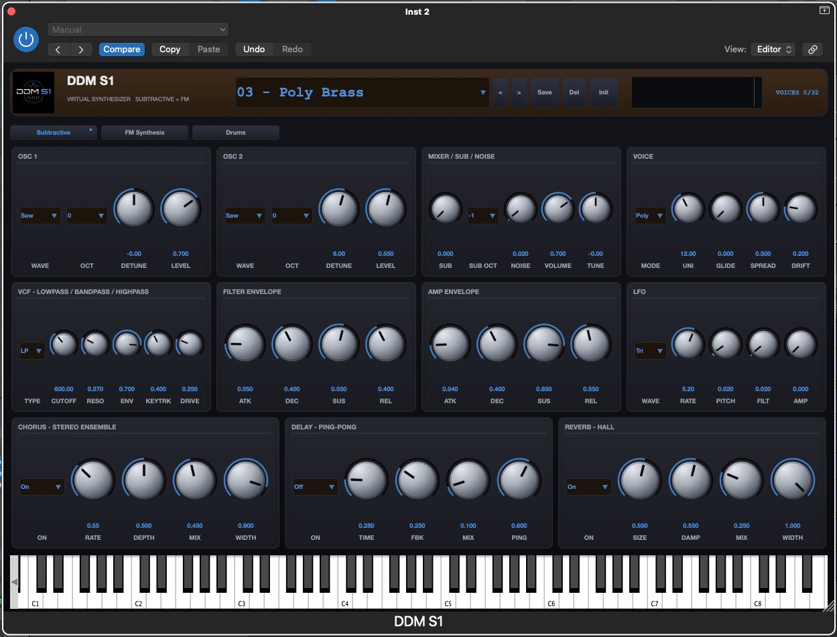This screenshot has height=637, width=837.
Task: Toggle the Chorus On selector
Action: click(x=42, y=487)
